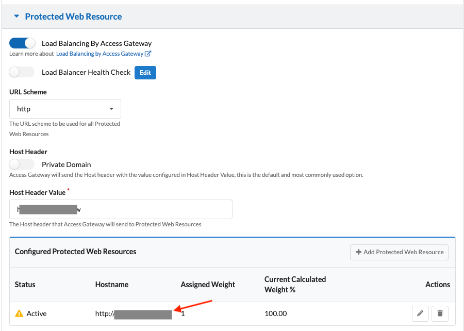The image size is (464, 331).
Task: Click Add Protected Web Resource button
Action: 399,252
